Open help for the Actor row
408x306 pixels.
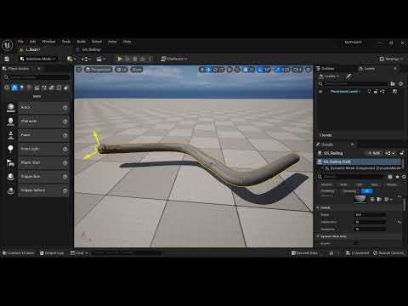(x=65, y=108)
